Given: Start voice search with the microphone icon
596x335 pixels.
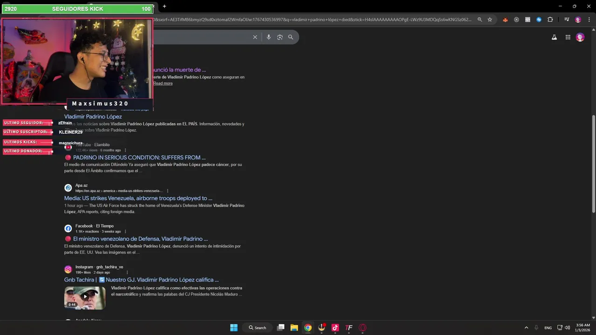Looking at the screenshot, I should click(x=269, y=37).
